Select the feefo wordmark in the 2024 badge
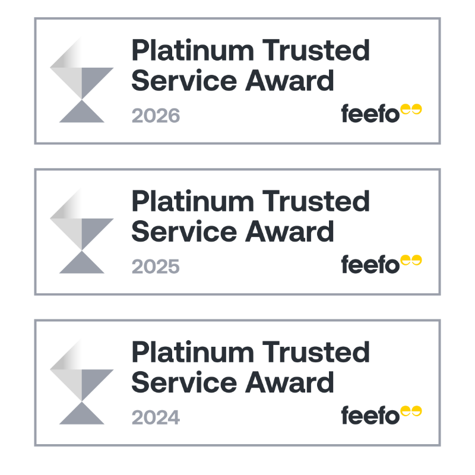Image resolution: width=475 pixels, height=475 pixels. pos(370,416)
